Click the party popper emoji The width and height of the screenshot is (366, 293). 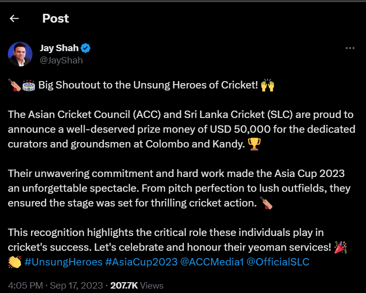[x=340, y=247]
